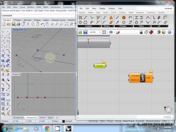Switch to Rhino Set View toolbar tab
Screen dimensions: 176x132
click(27, 20)
